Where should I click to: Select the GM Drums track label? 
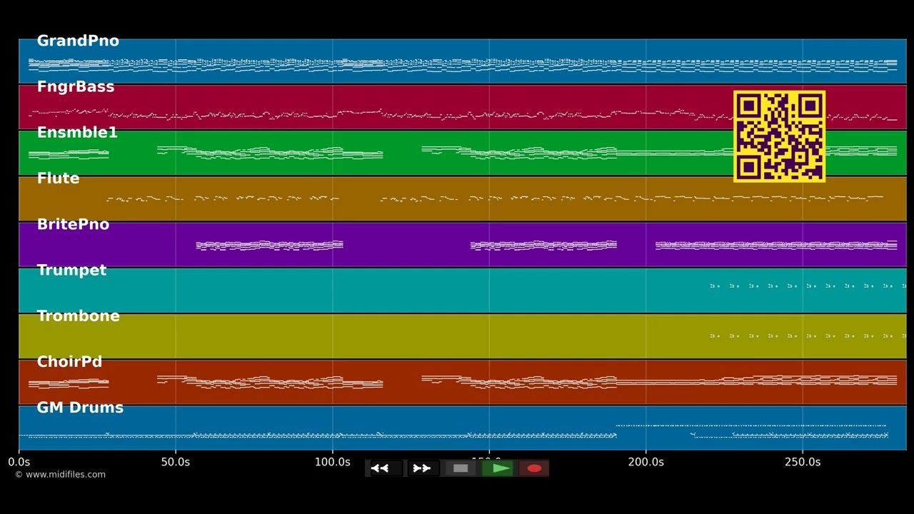click(x=80, y=408)
